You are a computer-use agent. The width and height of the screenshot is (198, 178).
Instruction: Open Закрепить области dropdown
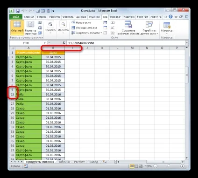(x=87, y=33)
